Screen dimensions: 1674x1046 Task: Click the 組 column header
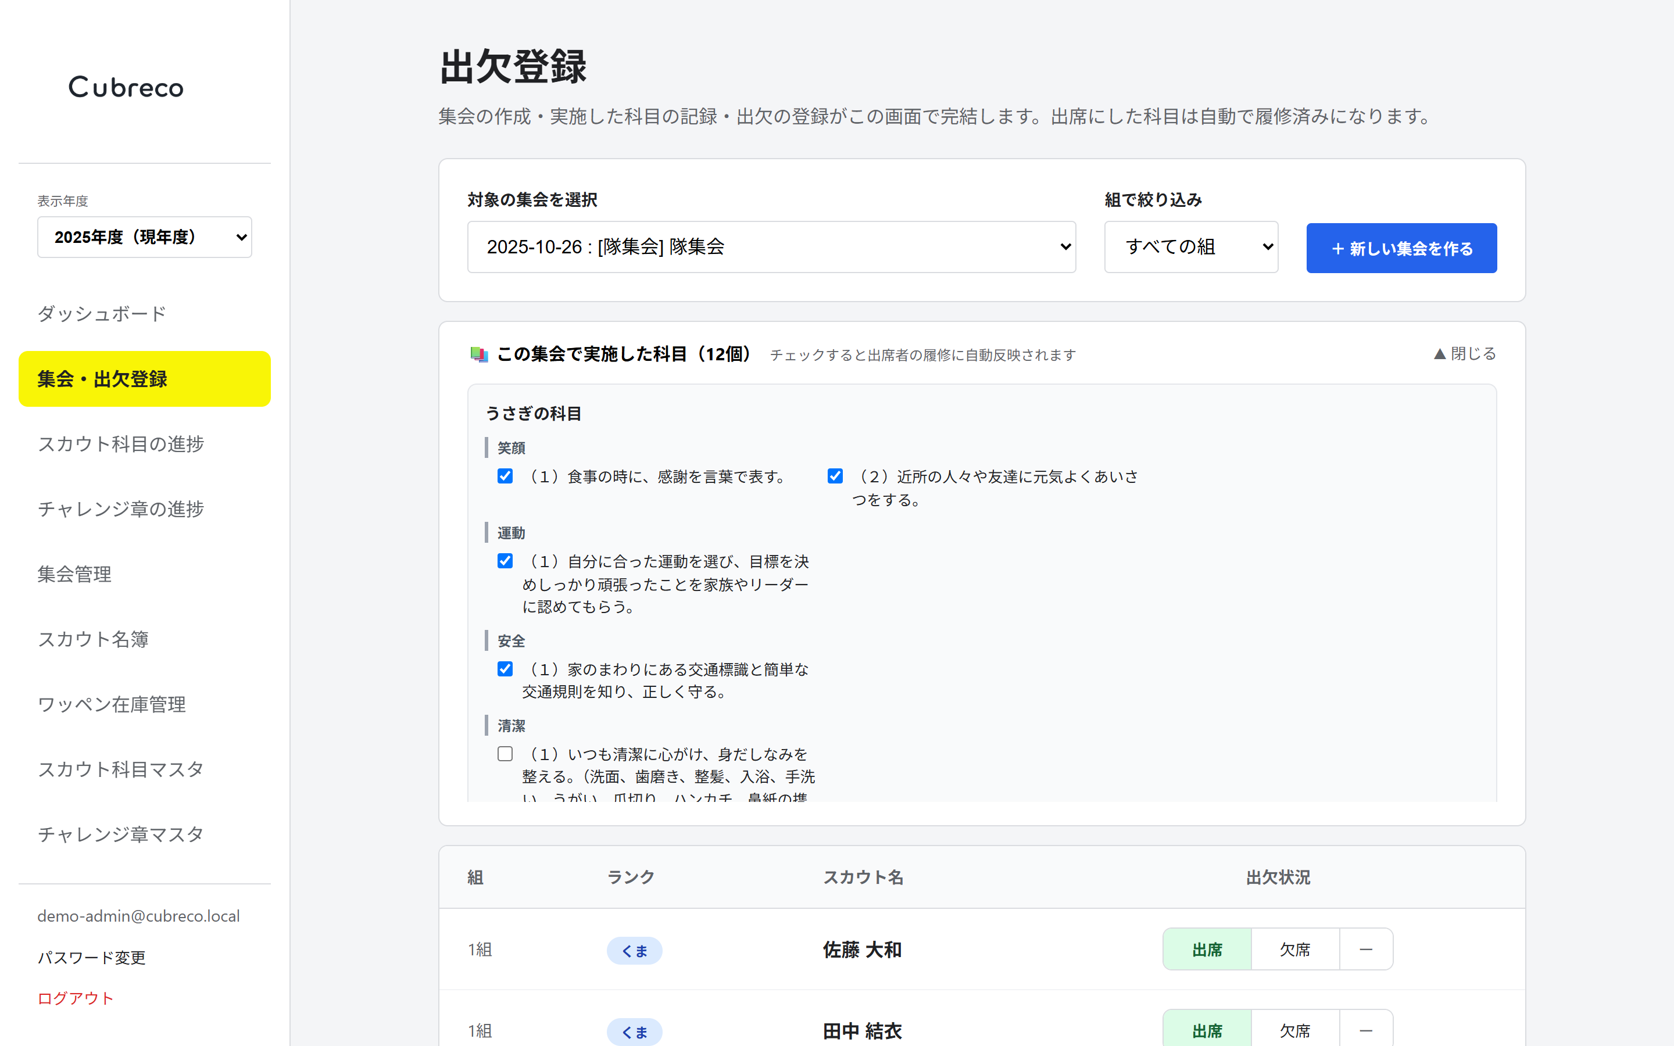pos(475,877)
